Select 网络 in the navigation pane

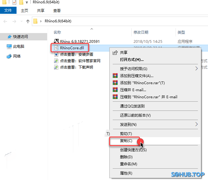(x=17, y=56)
